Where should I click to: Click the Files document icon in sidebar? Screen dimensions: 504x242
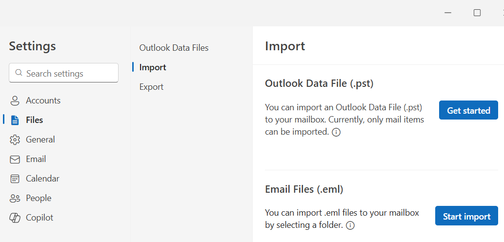(x=15, y=120)
